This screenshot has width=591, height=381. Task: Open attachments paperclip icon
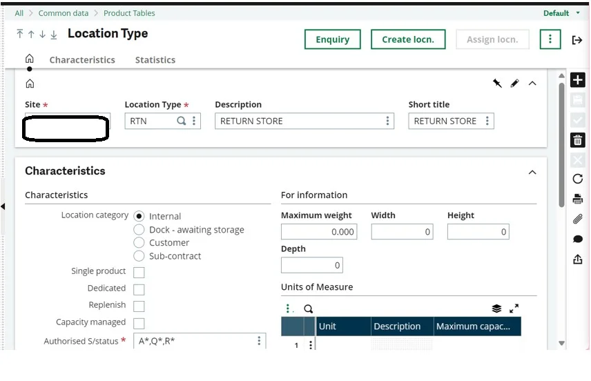pyautogui.click(x=577, y=219)
